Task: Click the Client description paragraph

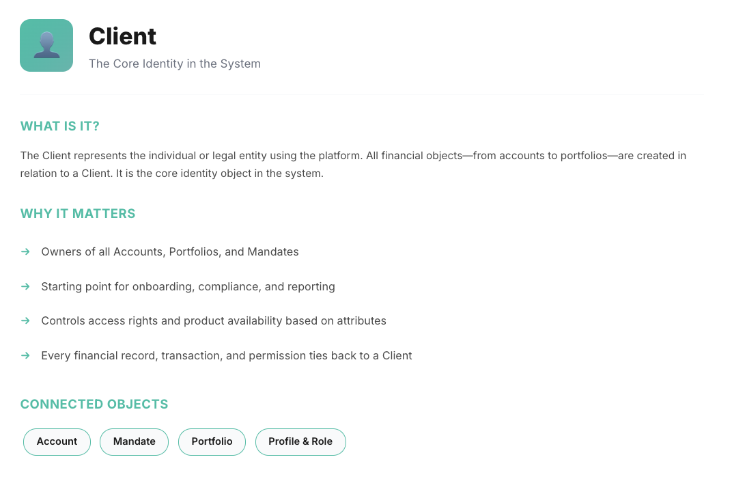Action: (353, 164)
